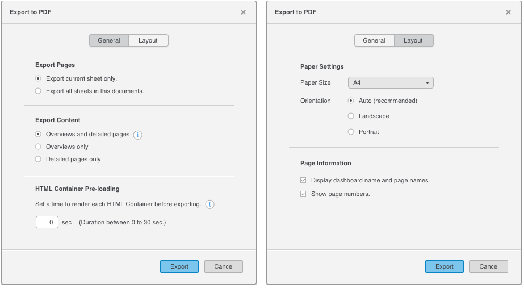Toggle Display dashboard name and page names
This screenshot has width=524, height=288.
[303, 181]
